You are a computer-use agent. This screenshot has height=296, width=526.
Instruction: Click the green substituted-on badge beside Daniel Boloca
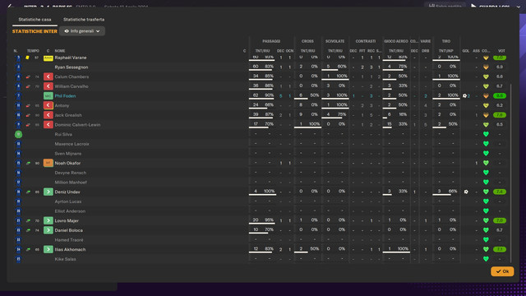click(x=48, y=230)
